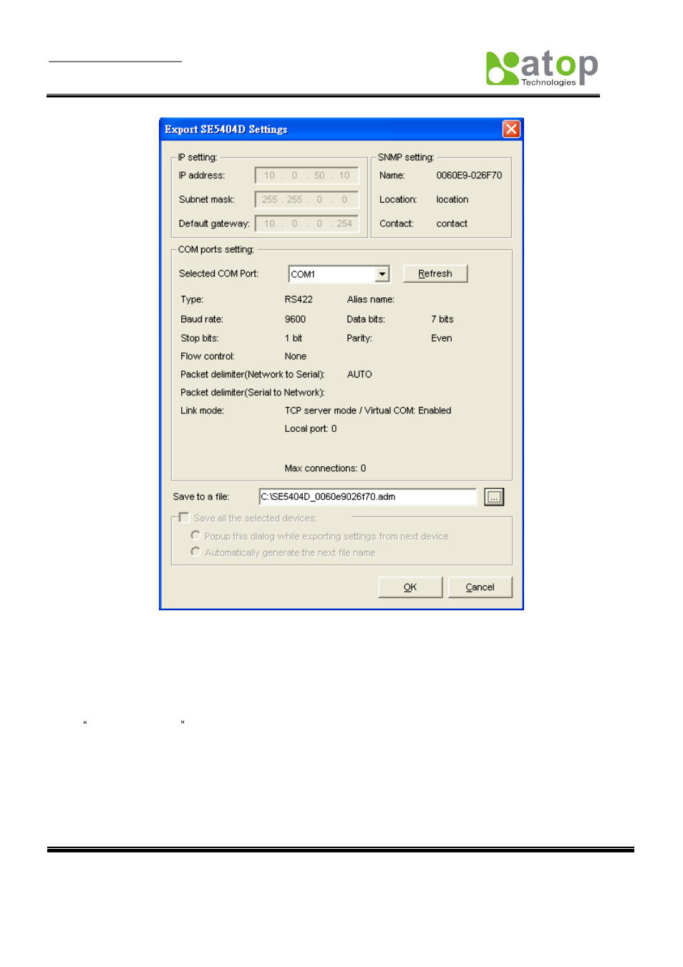683x967 pixels.
Task: Click the Alias name label
Action: [x=371, y=299]
